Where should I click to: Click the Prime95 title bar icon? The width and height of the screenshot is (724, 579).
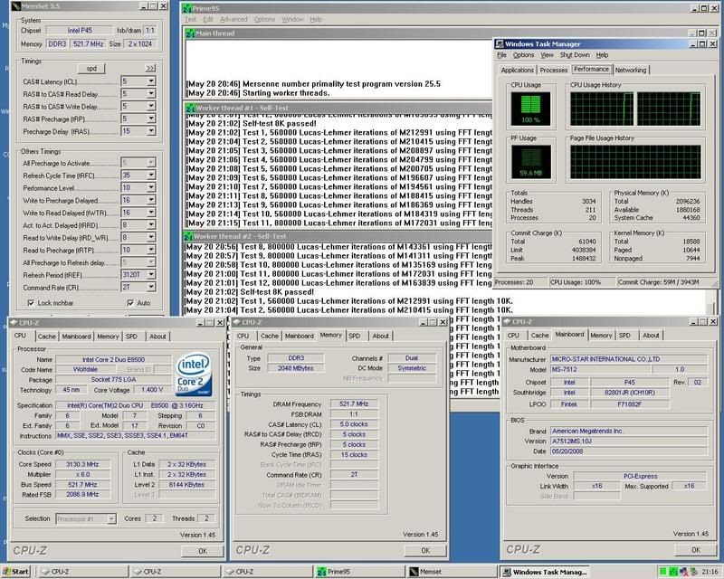pyautogui.click(x=188, y=6)
